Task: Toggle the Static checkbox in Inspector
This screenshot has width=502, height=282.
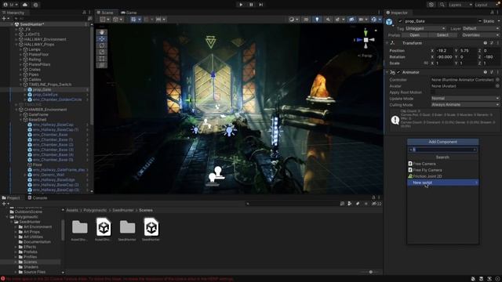Action: coord(480,21)
